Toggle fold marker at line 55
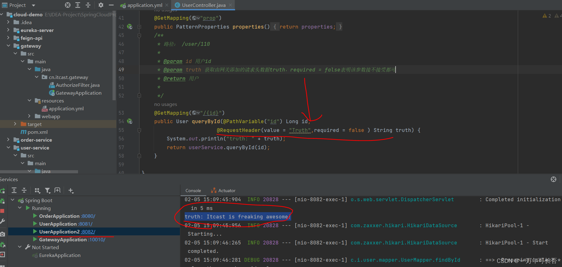 tap(139, 130)
